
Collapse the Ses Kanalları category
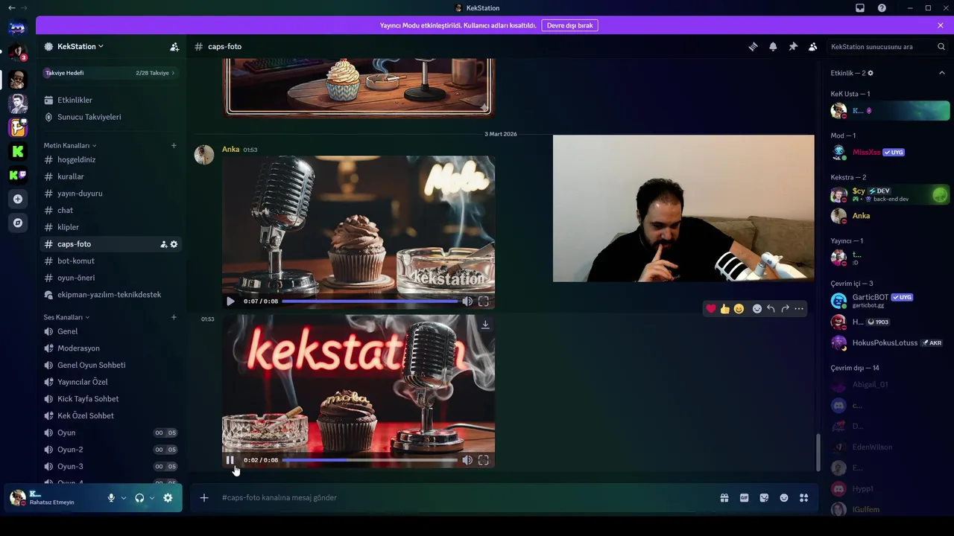click(66, 317)
